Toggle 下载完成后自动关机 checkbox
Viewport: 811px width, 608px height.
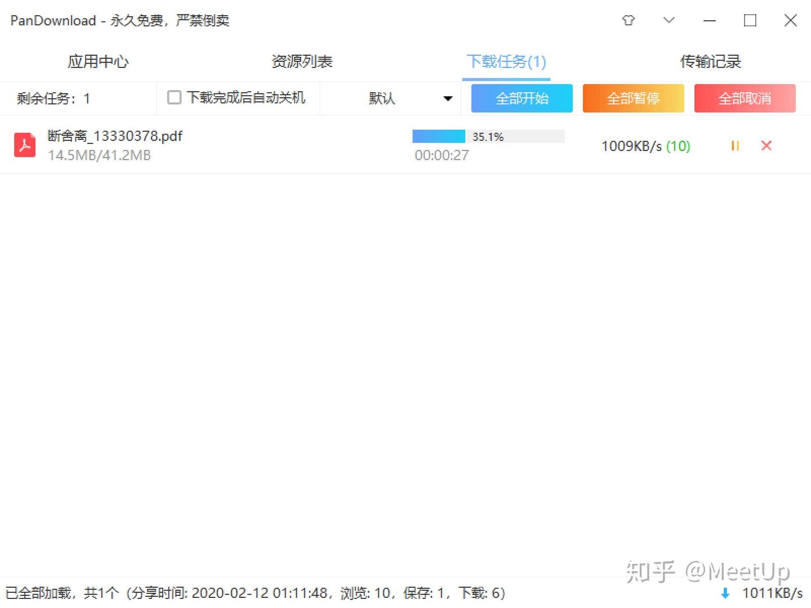[x=174, y=97]
